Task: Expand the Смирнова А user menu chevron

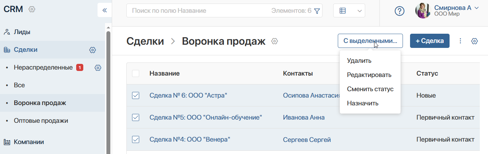Action: tap(477, 7)
